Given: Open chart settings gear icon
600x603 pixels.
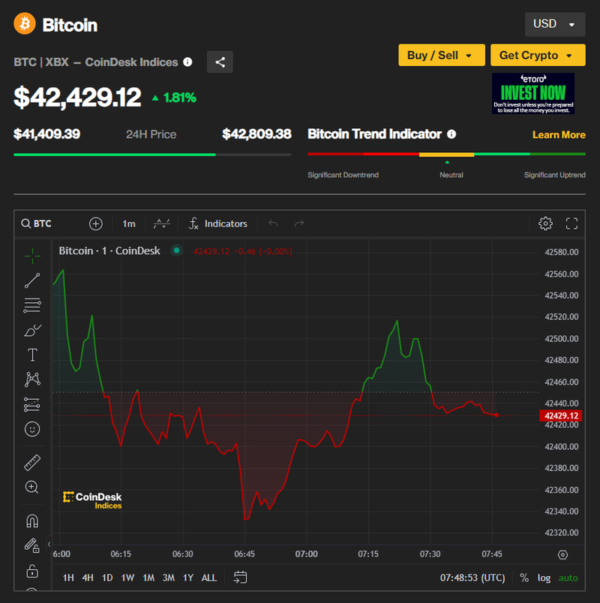Looking at the screenshot, I should tap(545, 223).
